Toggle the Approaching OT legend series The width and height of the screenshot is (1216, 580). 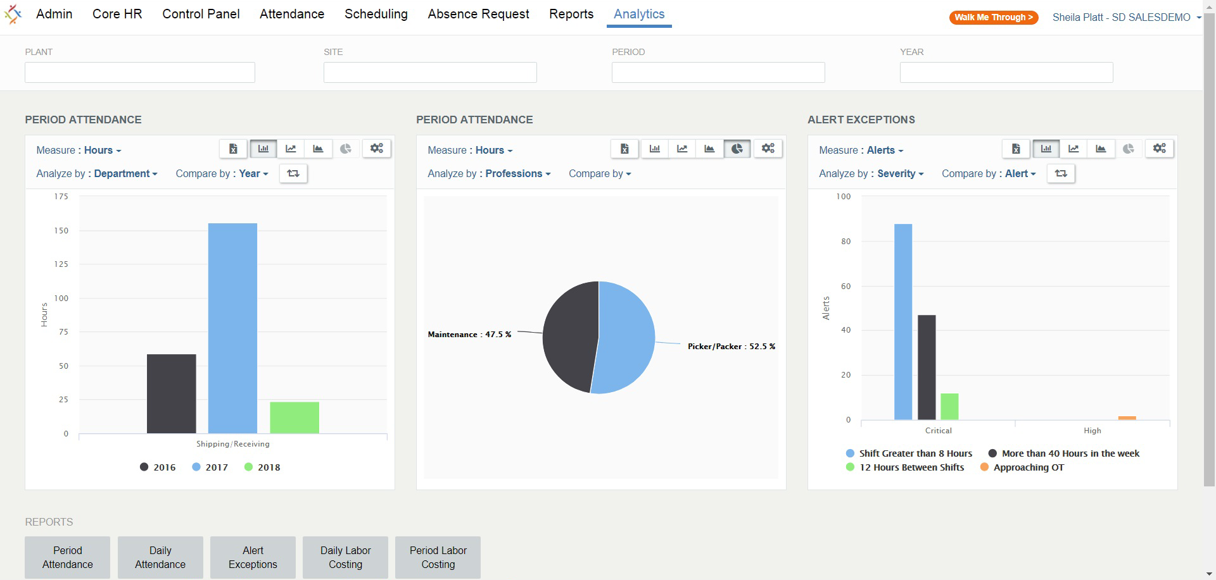pyautogui.click(x=1022, y=467)
